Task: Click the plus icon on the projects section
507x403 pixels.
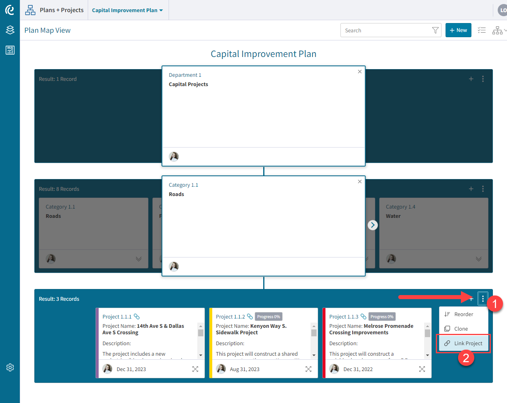Action: (471, 298)
